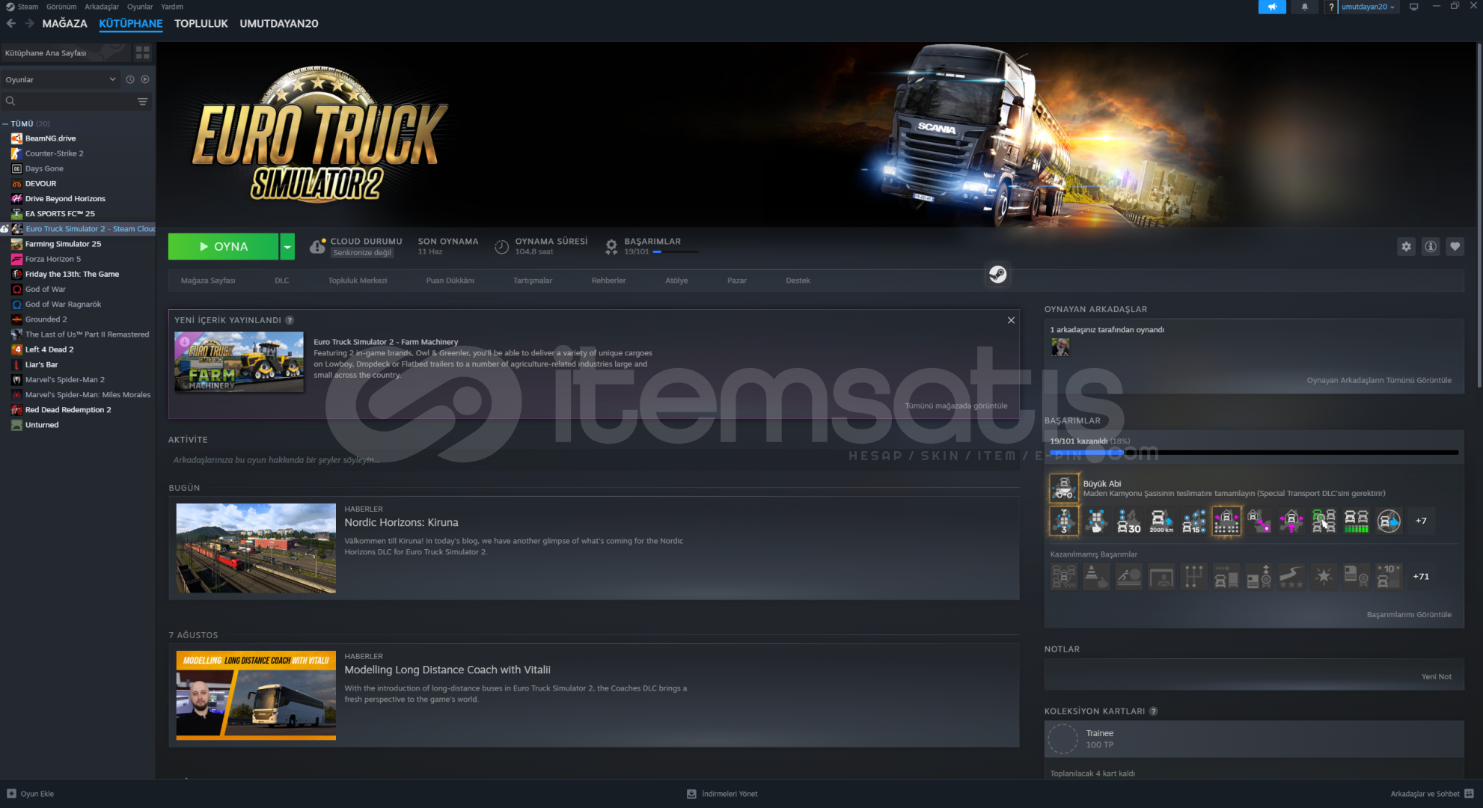Open Arkadaşlar ve Sohbet chat icon
This screenshot has width=1483, height=808.
(1469, 794)
